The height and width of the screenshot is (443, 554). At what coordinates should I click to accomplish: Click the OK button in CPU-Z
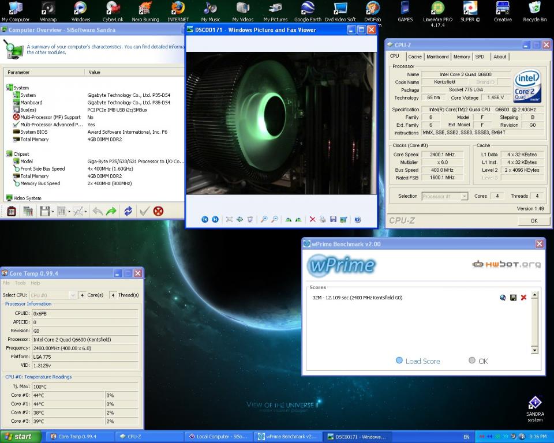click(x=534, y=221)
